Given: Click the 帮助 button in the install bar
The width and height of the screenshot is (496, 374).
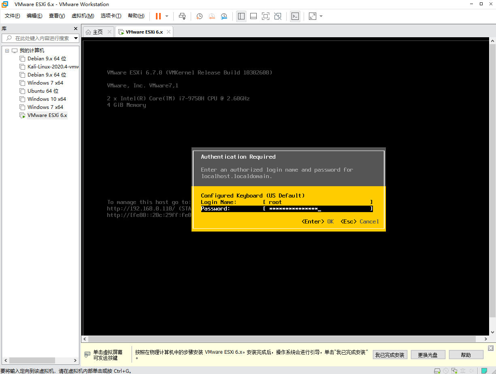Looking at the screenshot, I should point(466,355).
